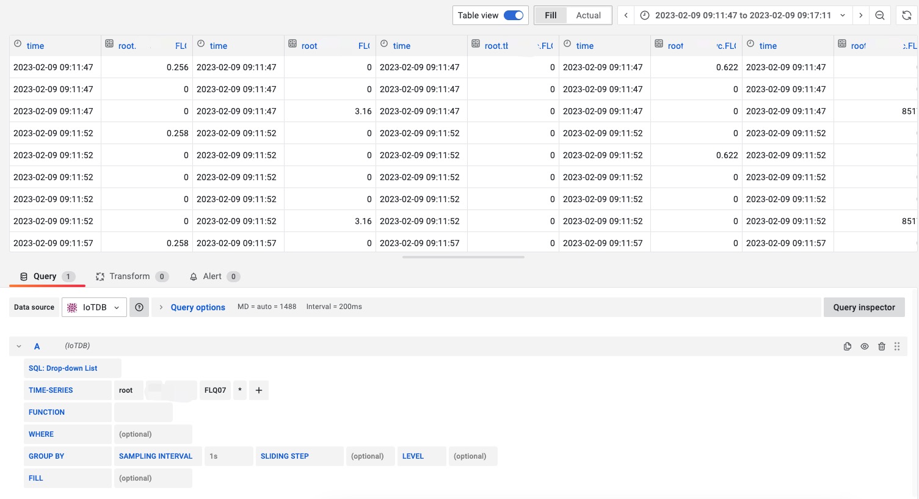
Task: Open the time range picker dropdown
Action: 843,15
